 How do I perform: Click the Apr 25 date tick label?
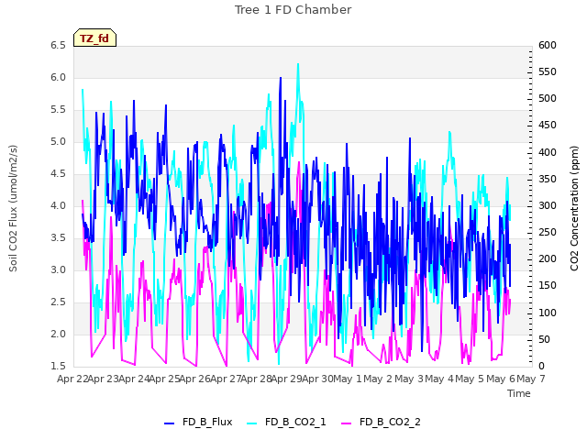tap(164, 379)
